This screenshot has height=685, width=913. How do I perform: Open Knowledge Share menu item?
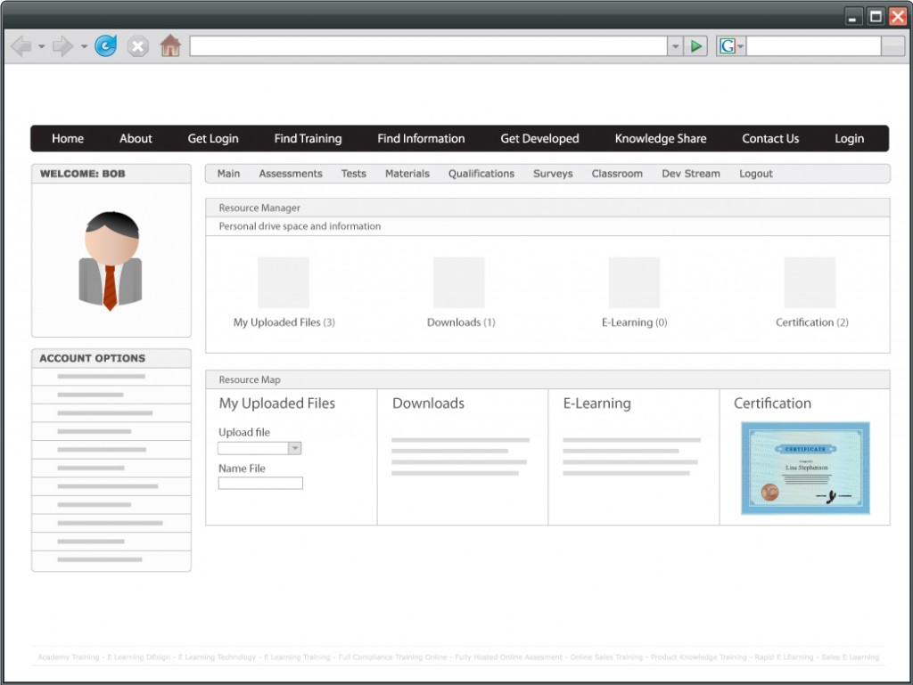click(x=661, y=138)
